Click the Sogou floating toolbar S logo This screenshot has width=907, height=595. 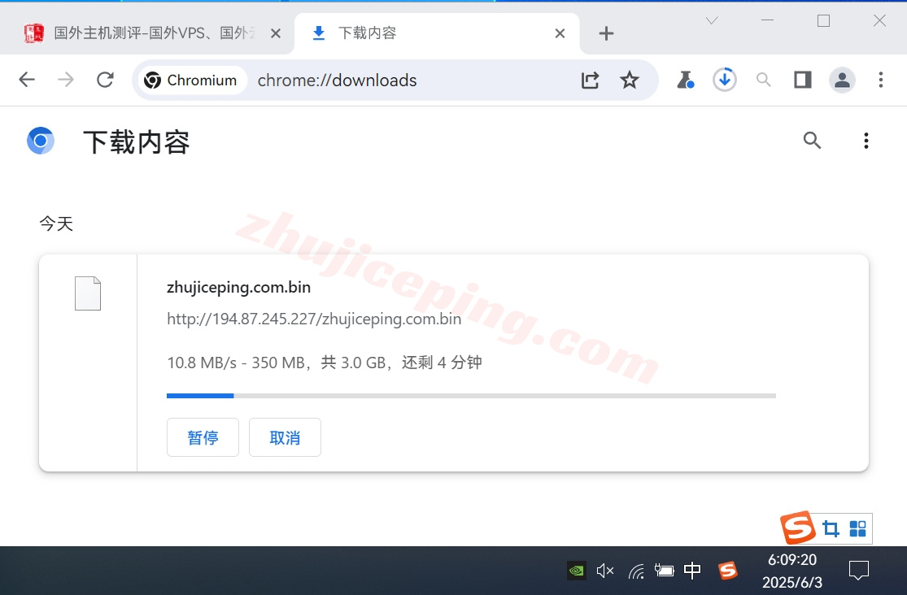(x=798, y=528)
